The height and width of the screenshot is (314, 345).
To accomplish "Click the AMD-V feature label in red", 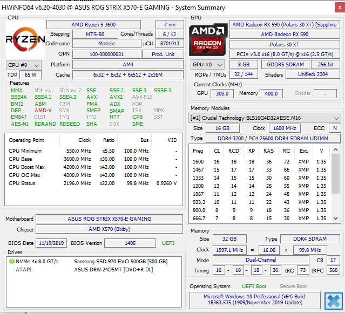I will click(x=43, y=111).
